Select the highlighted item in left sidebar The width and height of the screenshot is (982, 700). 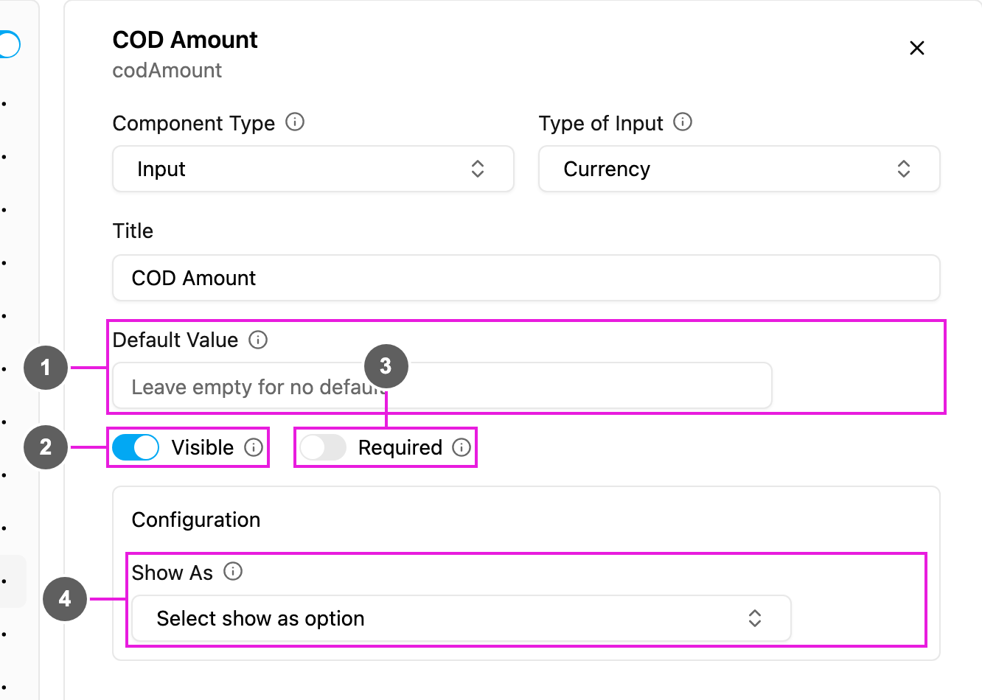[13, 581]
